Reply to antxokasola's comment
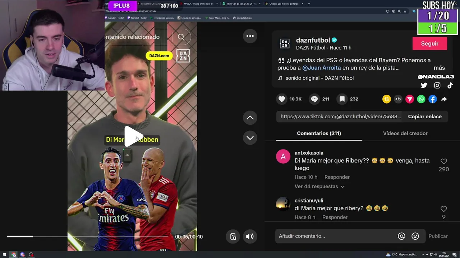460x258 pixels. click(x=337, y=177)
